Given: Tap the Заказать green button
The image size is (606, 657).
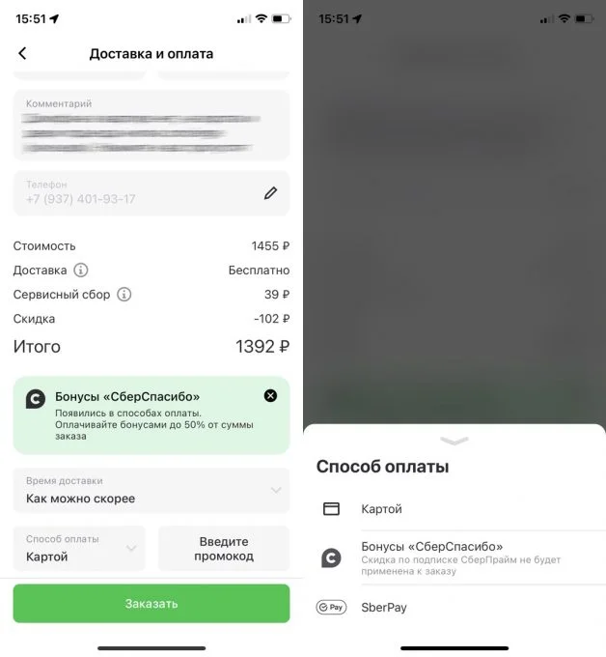Looking at the screenshot, I should click(x=151, y=603).
